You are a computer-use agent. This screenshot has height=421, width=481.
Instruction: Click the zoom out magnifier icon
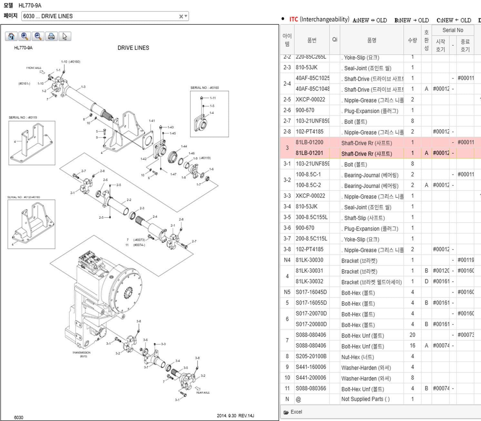click(x=38, y=36)
